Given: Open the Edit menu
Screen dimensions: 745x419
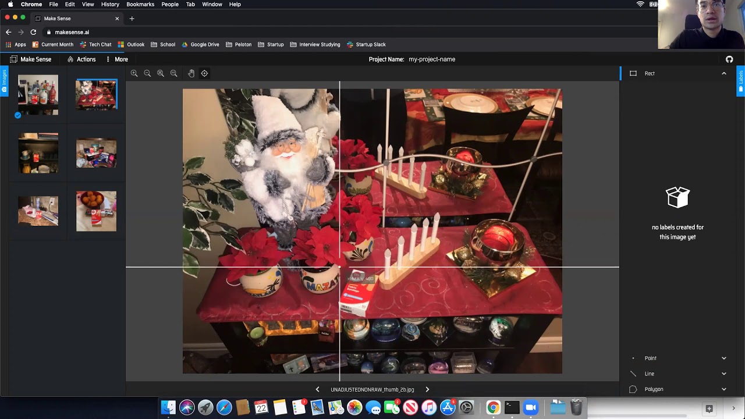Looking at the screenshot, I should pyautogui.click(x=70, y=4).
